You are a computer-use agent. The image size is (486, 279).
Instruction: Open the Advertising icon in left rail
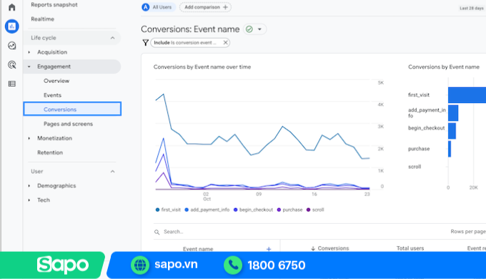(x=11, y=65)
